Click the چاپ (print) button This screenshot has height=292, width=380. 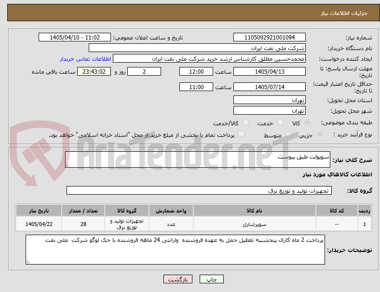click(211, 279)
